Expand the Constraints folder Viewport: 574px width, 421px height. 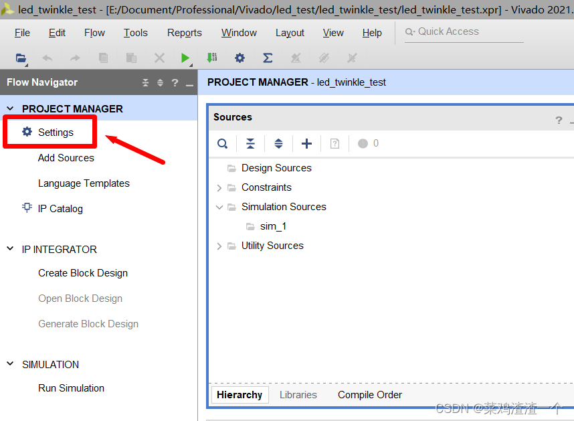click(x=219, y=188)
